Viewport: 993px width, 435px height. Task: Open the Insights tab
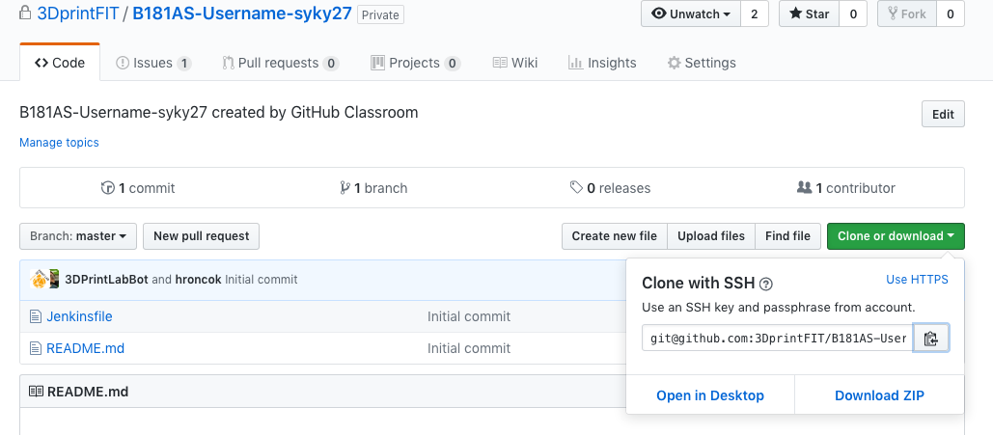pyautogui.click(x=602, y=63)
